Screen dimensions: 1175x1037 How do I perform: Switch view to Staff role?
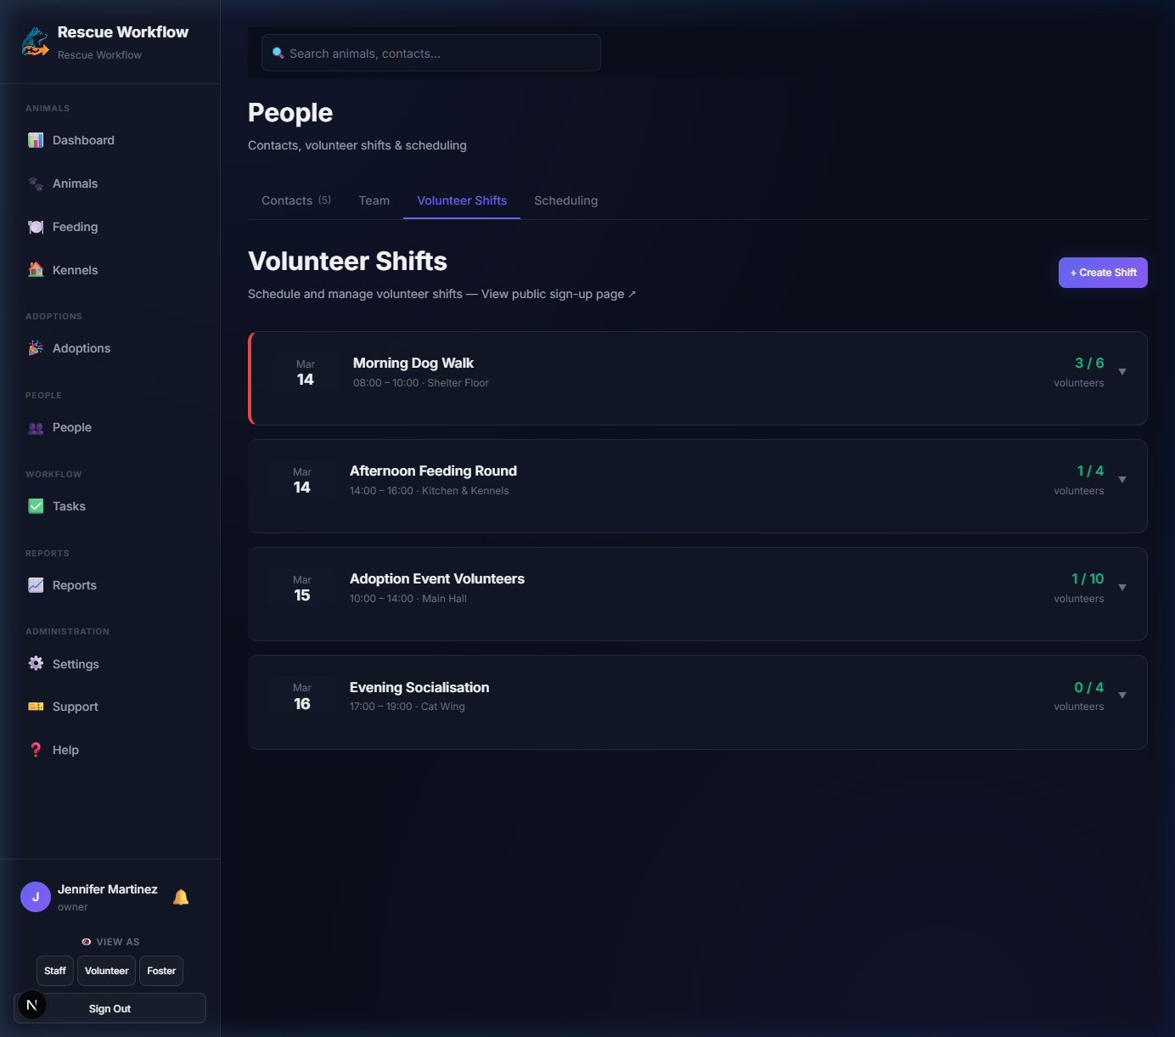click(55, 971)
